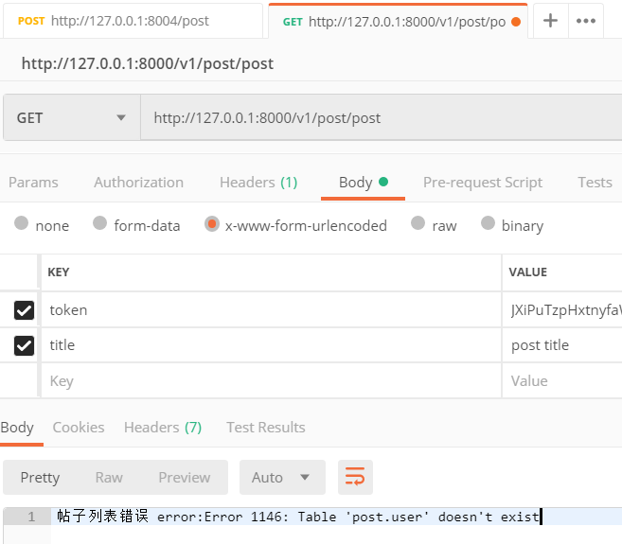Switch to the response Cookies tab
This screenshot has height=544, width=622.
(79, 428)
